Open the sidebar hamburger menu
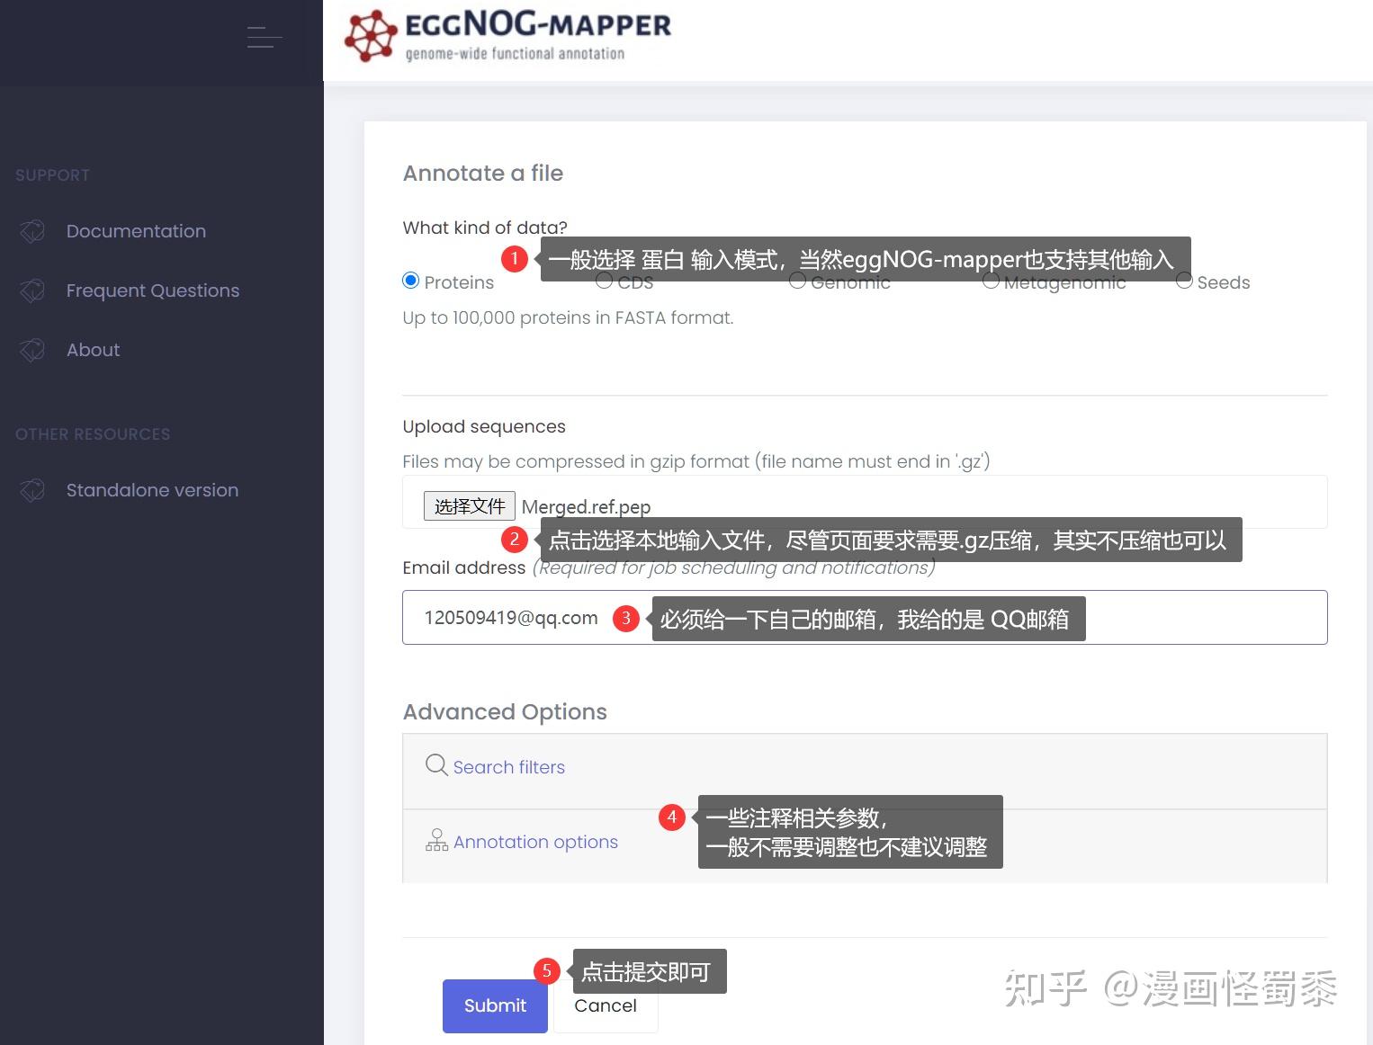 264,38
